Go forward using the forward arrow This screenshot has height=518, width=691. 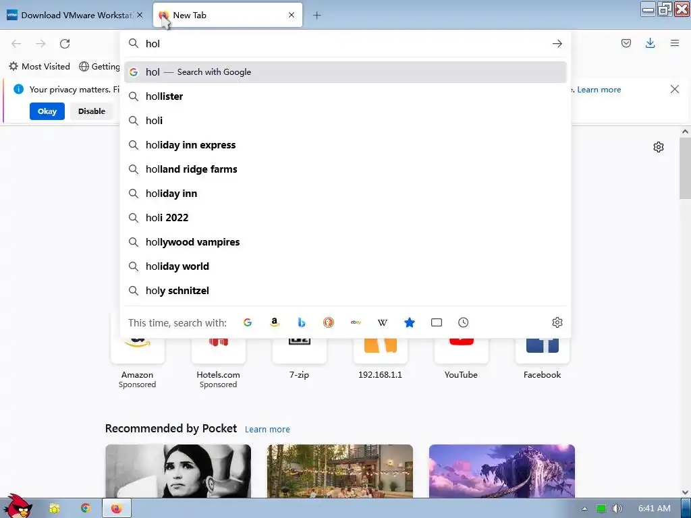[x=40, y=44]
